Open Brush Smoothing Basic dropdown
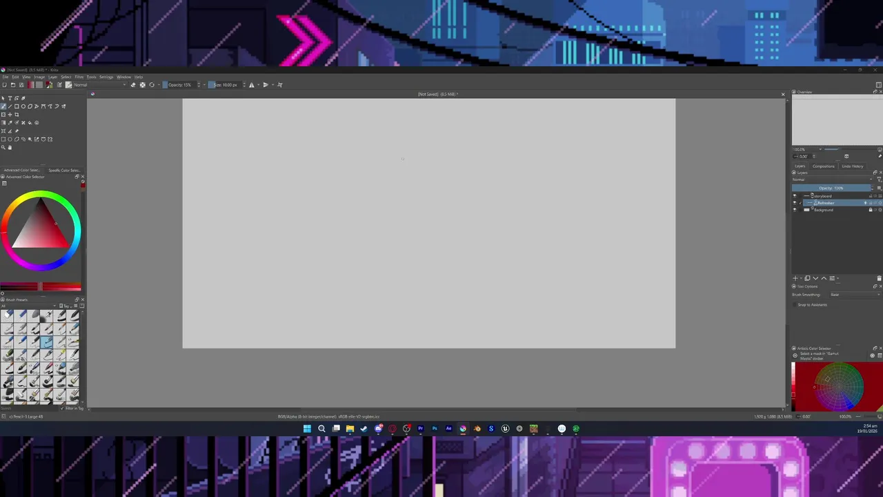Image resolution: width=883 pixels, height=497 pixels. coord(855,295)
